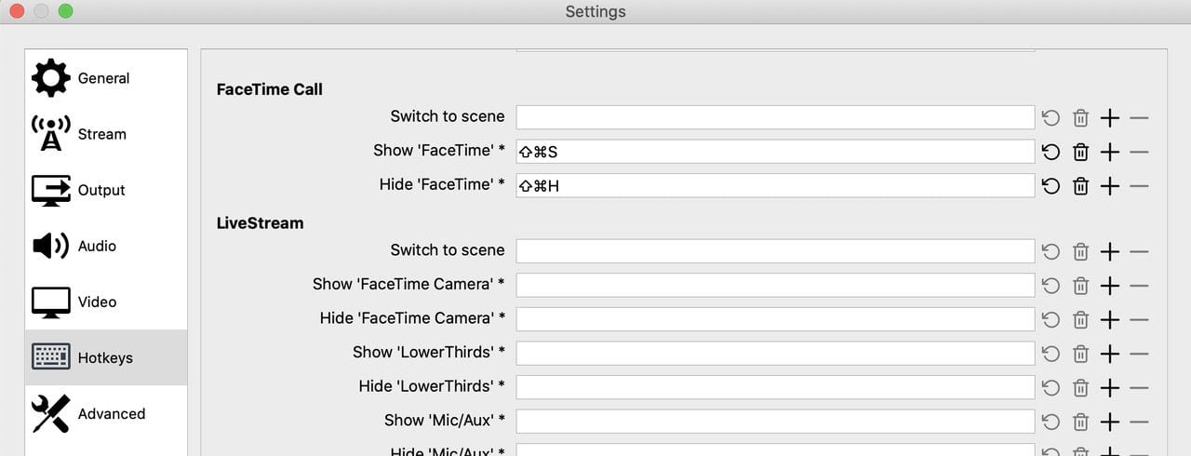Delete the Hide 'FaceTime' hotkey binding

point(1080,186)
